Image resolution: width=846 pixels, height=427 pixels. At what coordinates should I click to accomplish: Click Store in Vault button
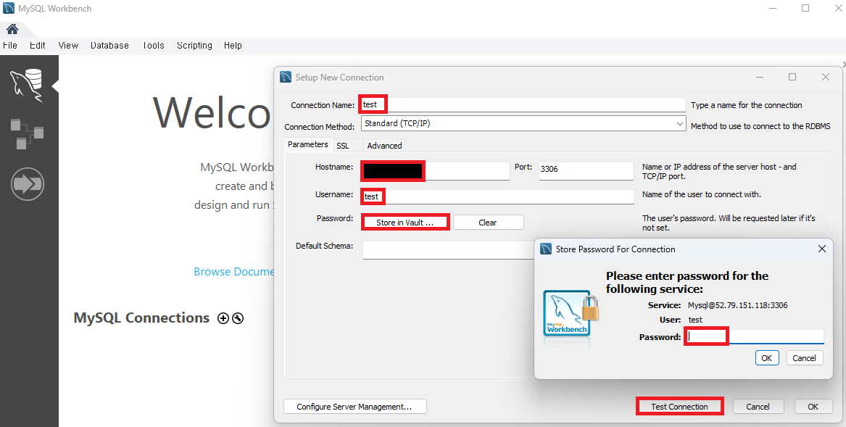405,223
